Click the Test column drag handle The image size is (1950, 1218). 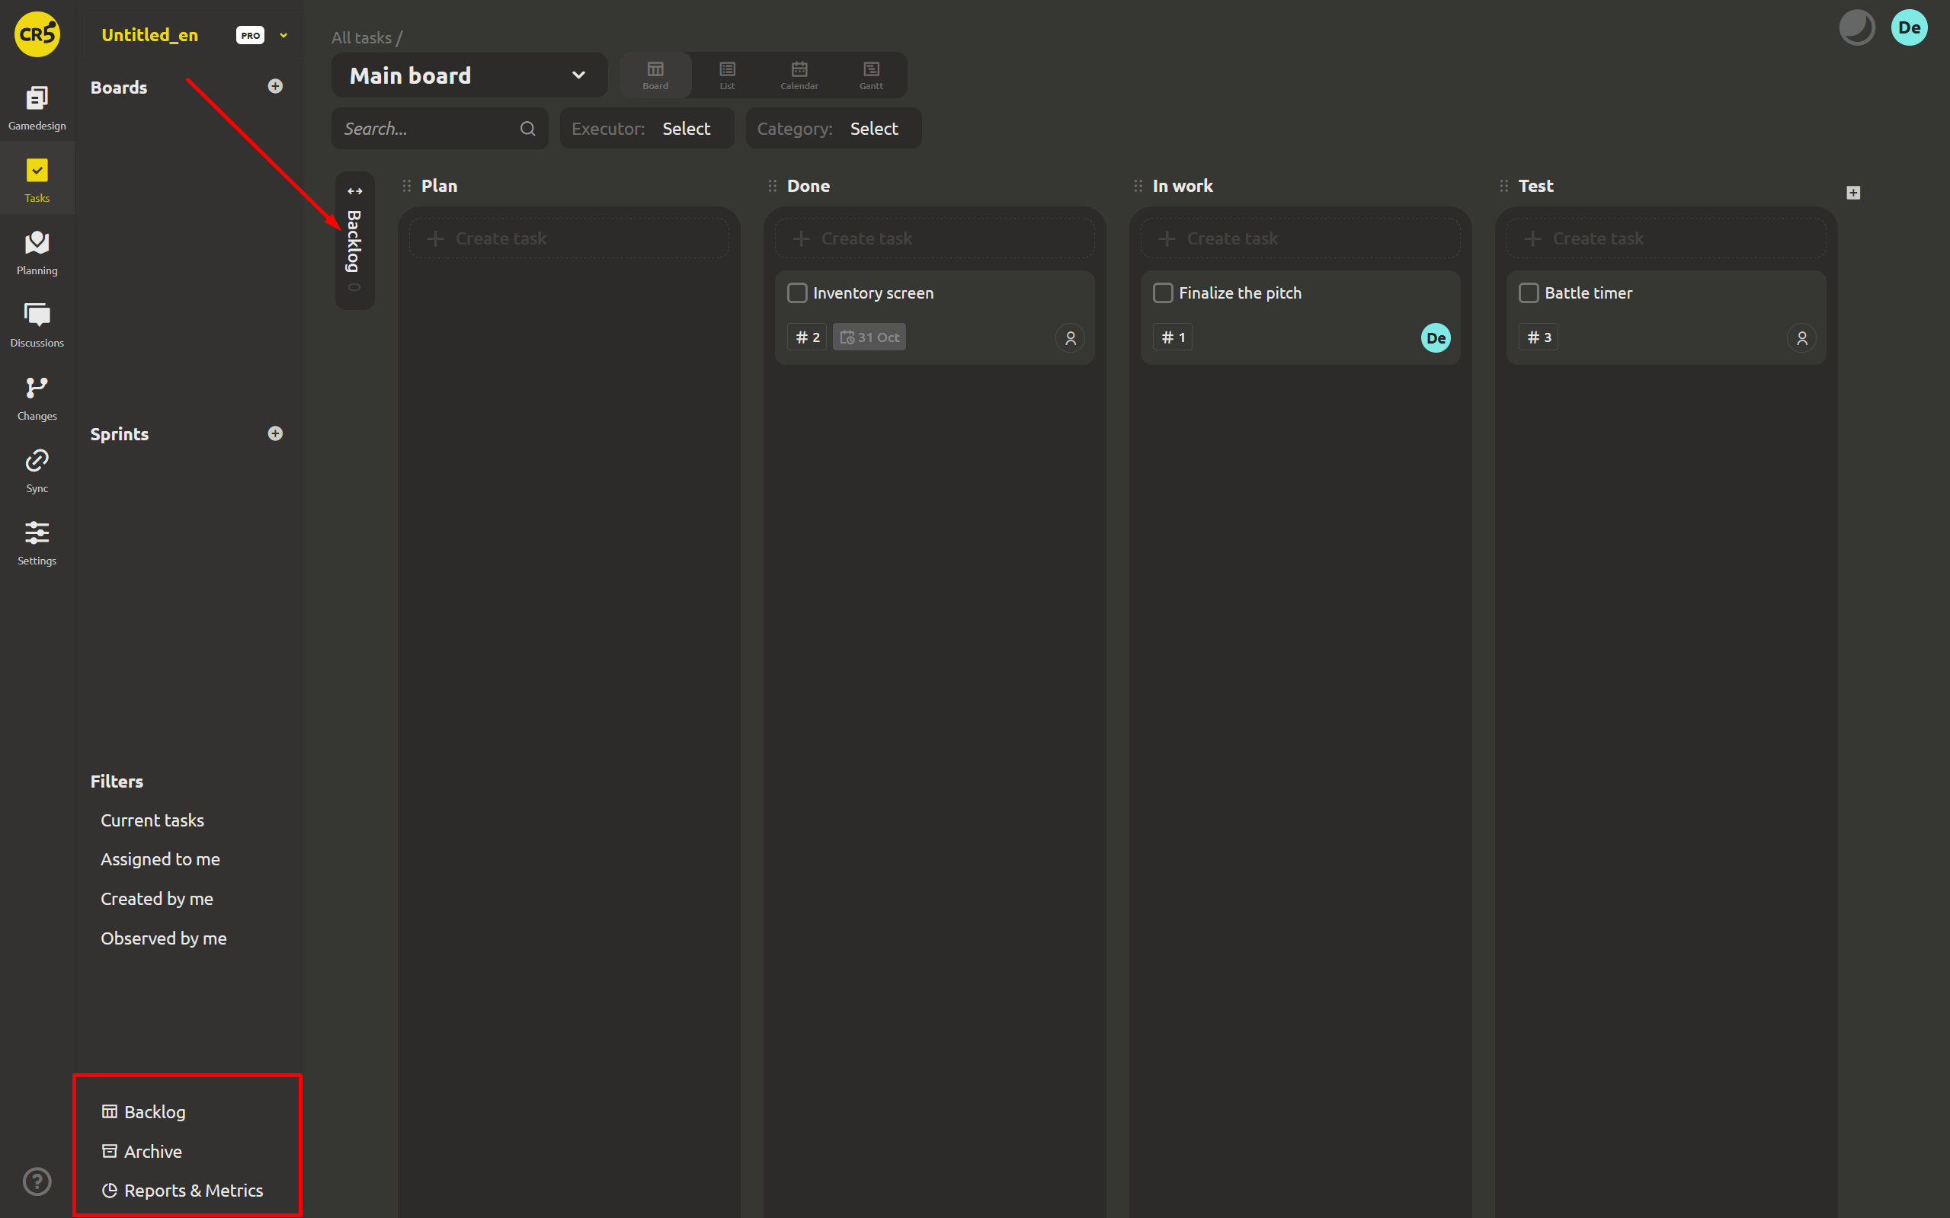(x=1504, y=186)
